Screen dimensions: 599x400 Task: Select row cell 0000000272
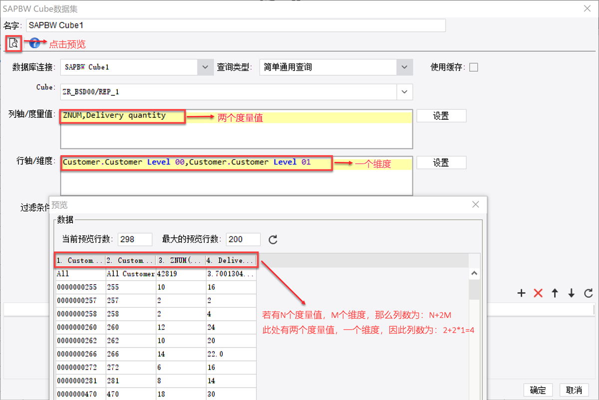coord(80,368)
